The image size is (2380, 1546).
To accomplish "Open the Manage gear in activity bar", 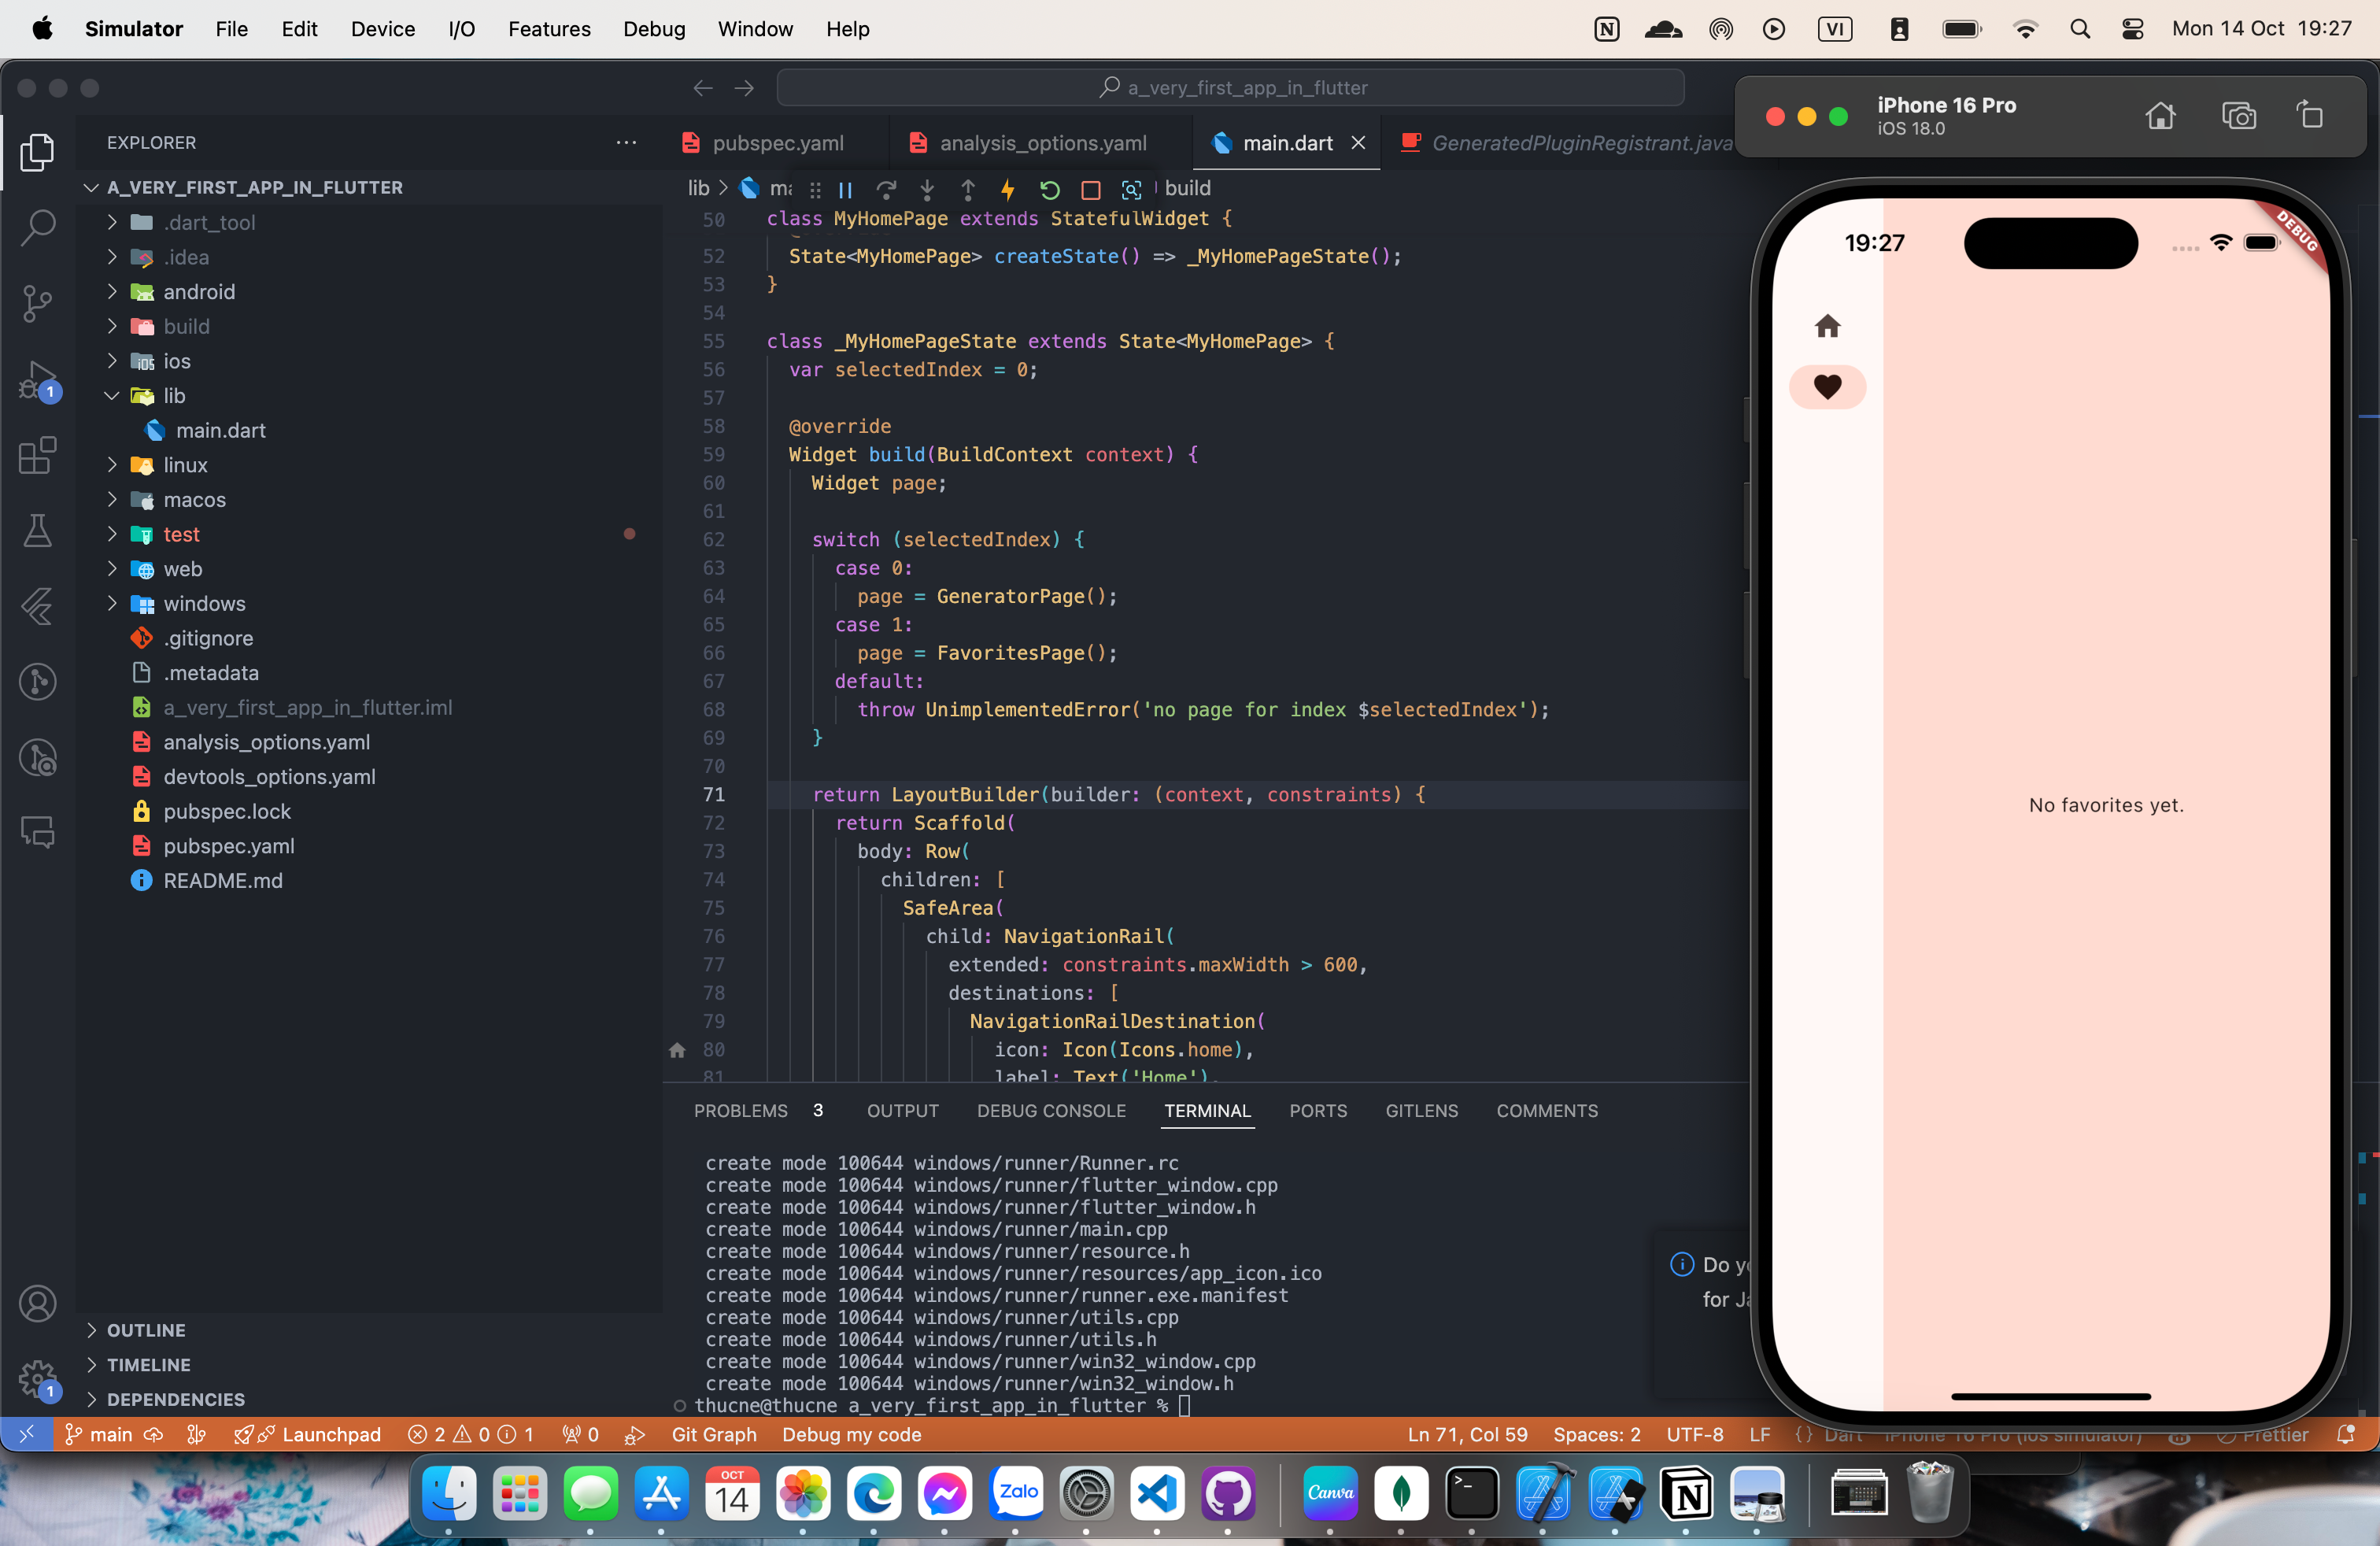I will [x=37, y=1378].
